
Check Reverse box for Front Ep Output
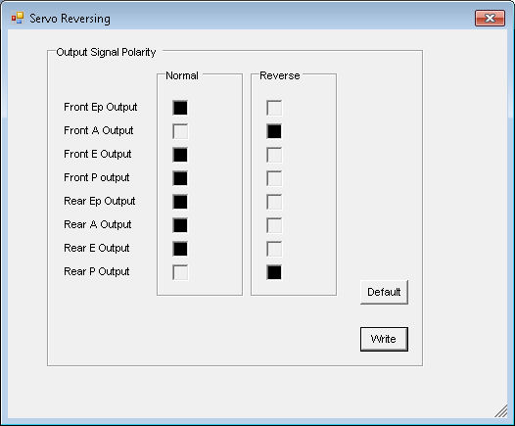[274, 108]
